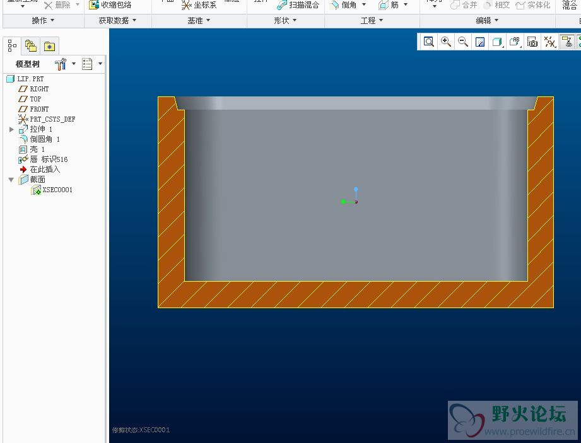The image size is (581, 443).
Task: Open the model tree settings tool icon
Action: tap(61, 64)
